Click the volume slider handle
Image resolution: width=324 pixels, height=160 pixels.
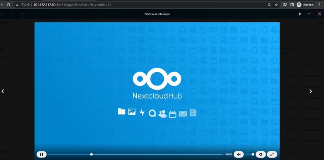point(253,154)
